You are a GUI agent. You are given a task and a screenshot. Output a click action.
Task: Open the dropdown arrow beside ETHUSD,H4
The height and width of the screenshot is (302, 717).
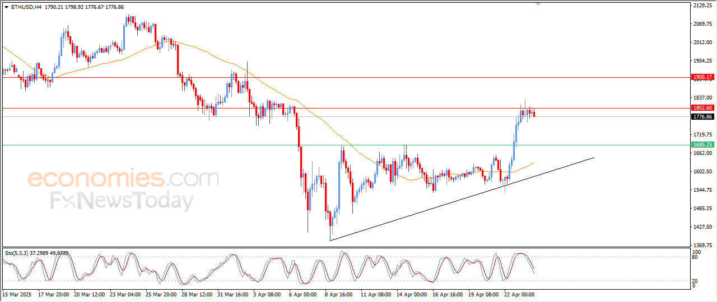[x=6, y=7]
